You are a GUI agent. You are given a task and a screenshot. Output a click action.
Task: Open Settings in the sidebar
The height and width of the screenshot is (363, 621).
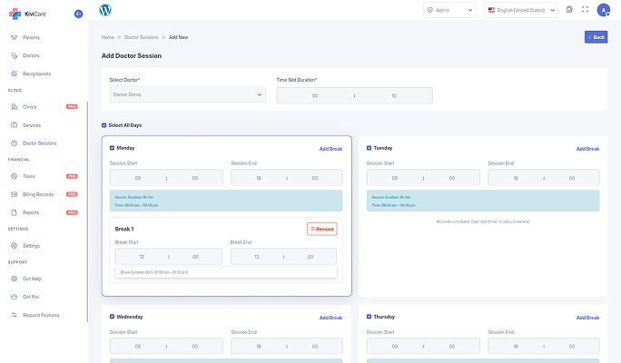tap(31, 246)
